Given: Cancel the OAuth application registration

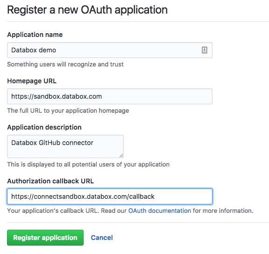Looking at the screenshot, I should click(x=102, y=238).
